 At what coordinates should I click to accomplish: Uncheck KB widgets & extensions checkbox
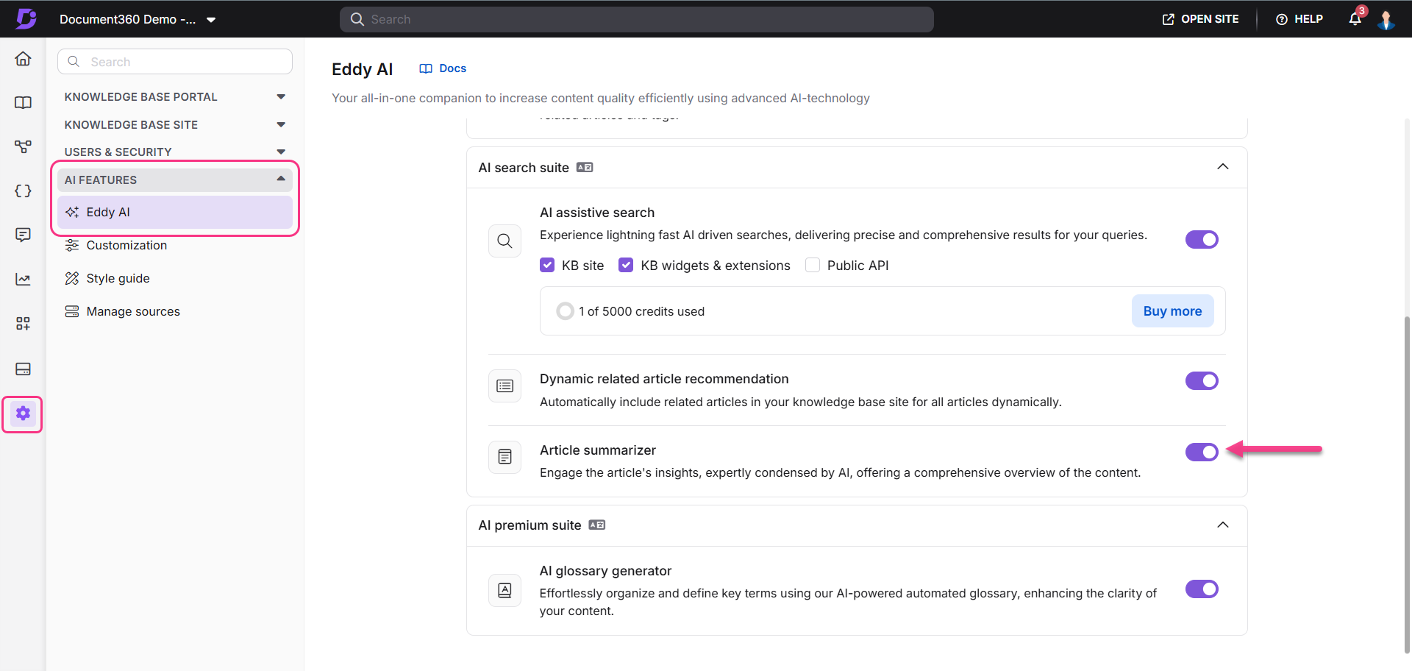[626, 265]
